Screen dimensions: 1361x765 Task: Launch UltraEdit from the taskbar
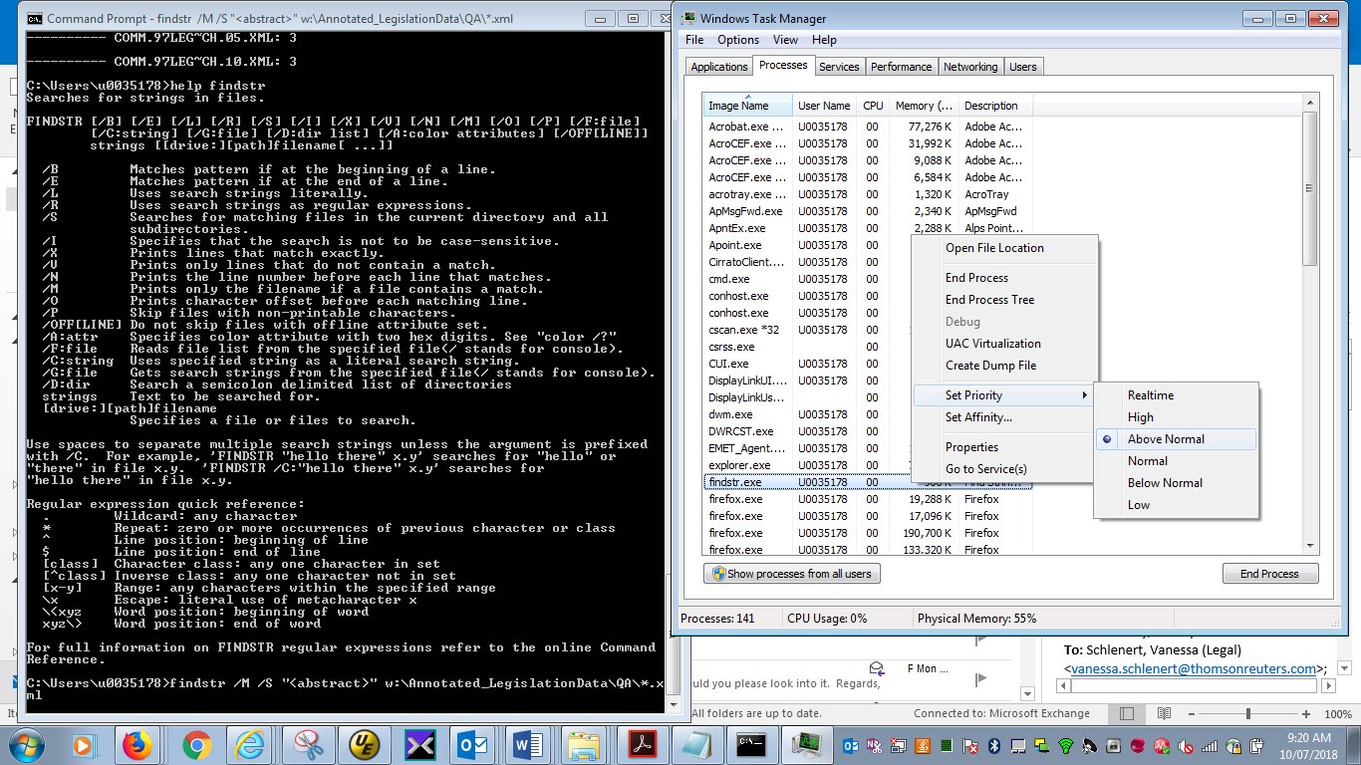click(x=364, y=744)
